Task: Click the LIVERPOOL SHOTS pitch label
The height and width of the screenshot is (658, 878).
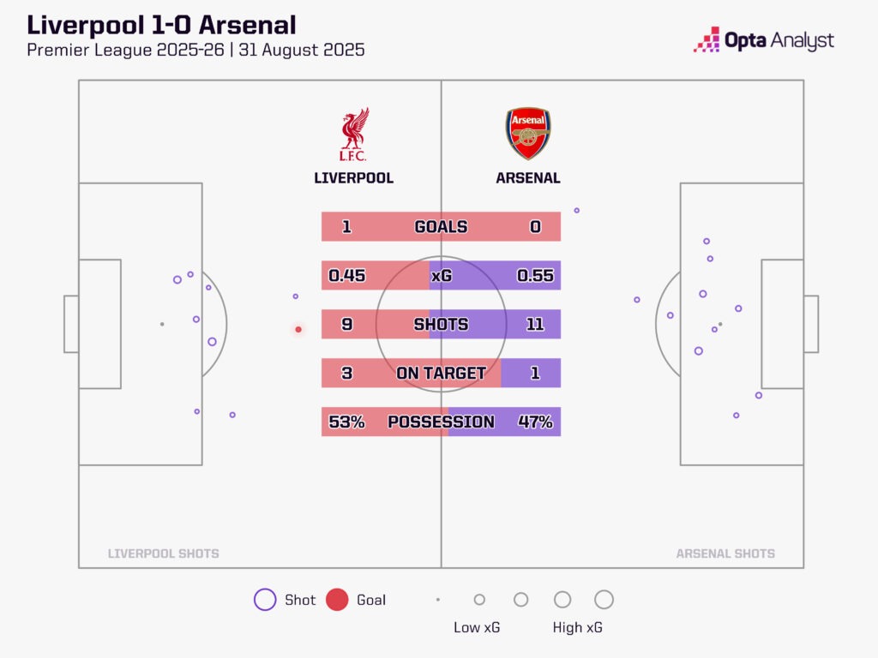Action: coord(163,553)
